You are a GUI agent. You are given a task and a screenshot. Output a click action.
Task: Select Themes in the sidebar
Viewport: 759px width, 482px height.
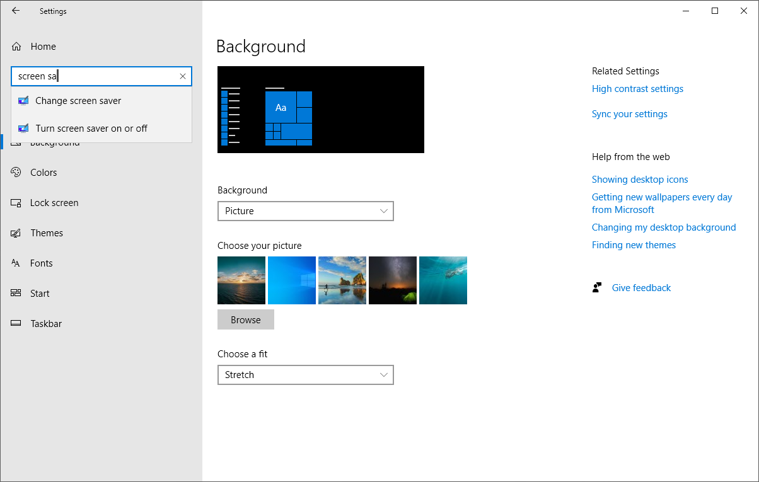(x=47, y=232)
